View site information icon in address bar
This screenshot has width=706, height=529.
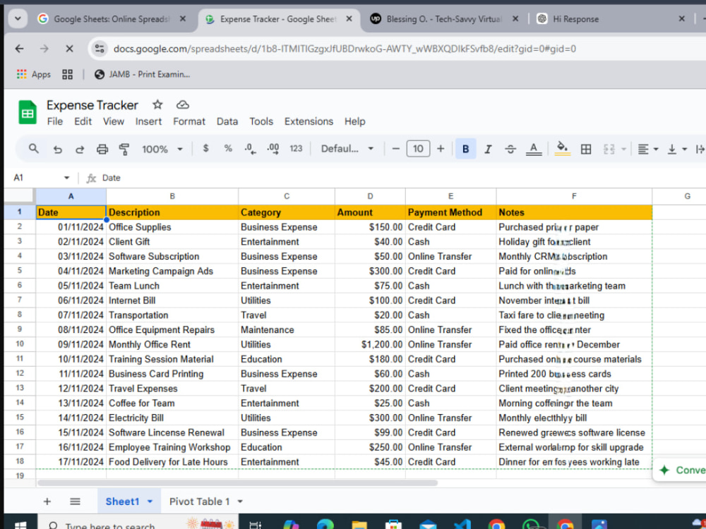100,49
